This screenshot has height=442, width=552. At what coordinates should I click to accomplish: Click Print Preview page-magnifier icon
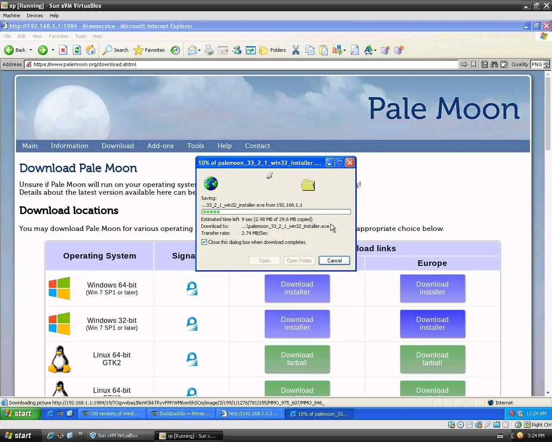pos(355,50)
